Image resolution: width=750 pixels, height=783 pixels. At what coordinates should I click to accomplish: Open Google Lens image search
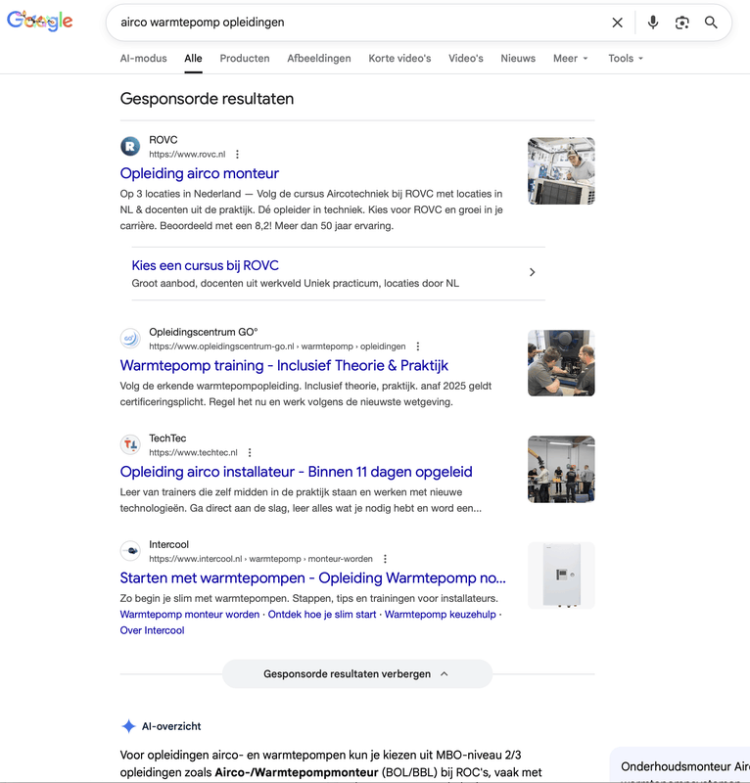pos(681,23)
